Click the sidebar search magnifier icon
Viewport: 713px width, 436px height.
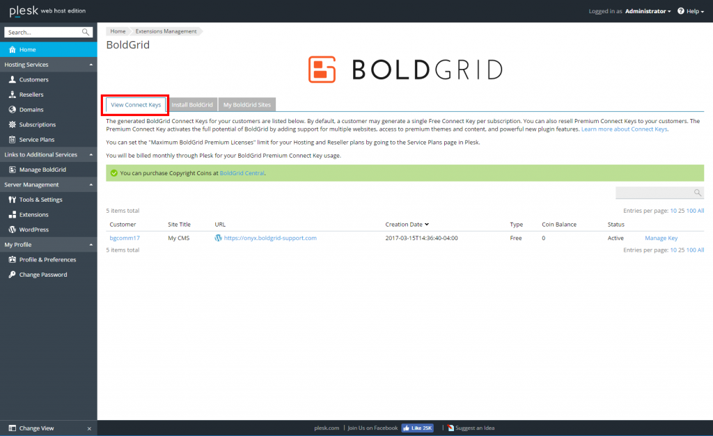[86, 32]
